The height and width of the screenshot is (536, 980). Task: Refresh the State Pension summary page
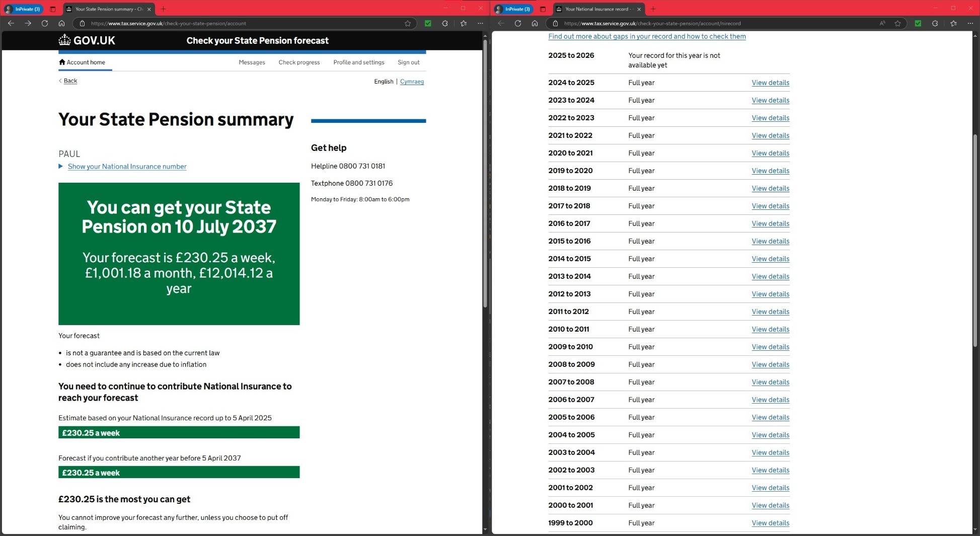[x=45, y=23]
